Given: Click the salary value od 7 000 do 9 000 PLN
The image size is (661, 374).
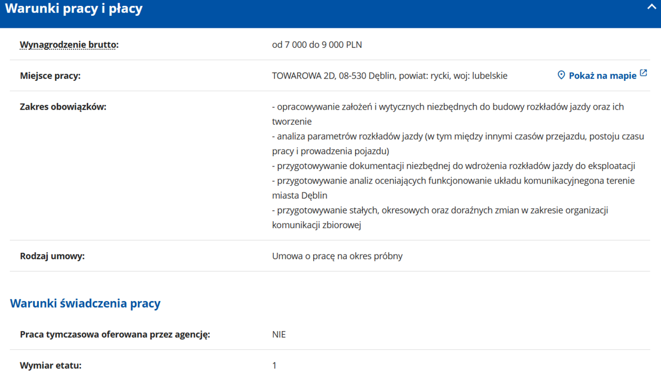Looking at the screenshot, I should pos(317,45).
